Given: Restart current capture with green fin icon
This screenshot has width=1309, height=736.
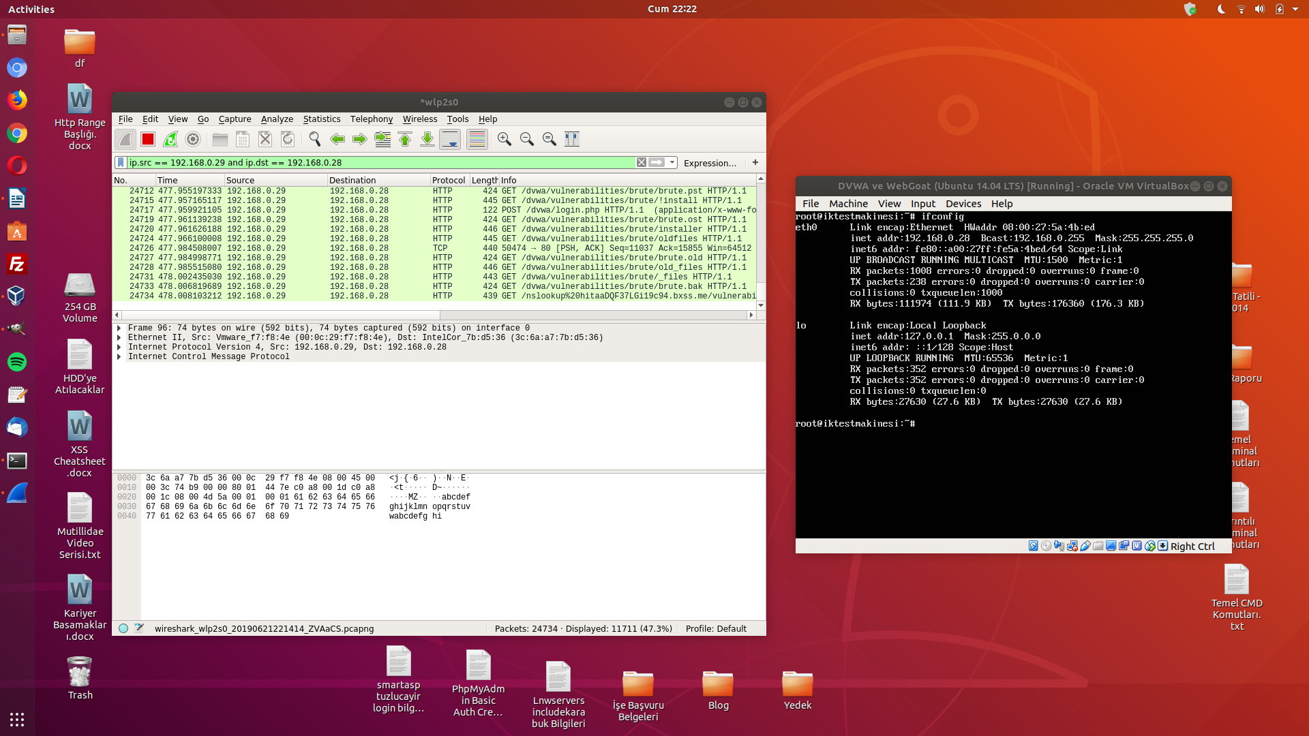Looking at the screenshot, I should pos(170,139).
